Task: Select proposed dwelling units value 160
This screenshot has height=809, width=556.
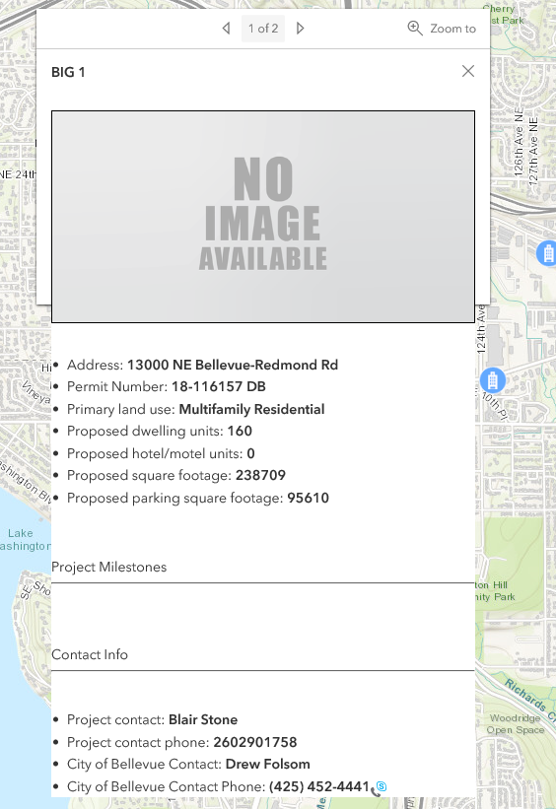Action: click(x=241, y=431)
